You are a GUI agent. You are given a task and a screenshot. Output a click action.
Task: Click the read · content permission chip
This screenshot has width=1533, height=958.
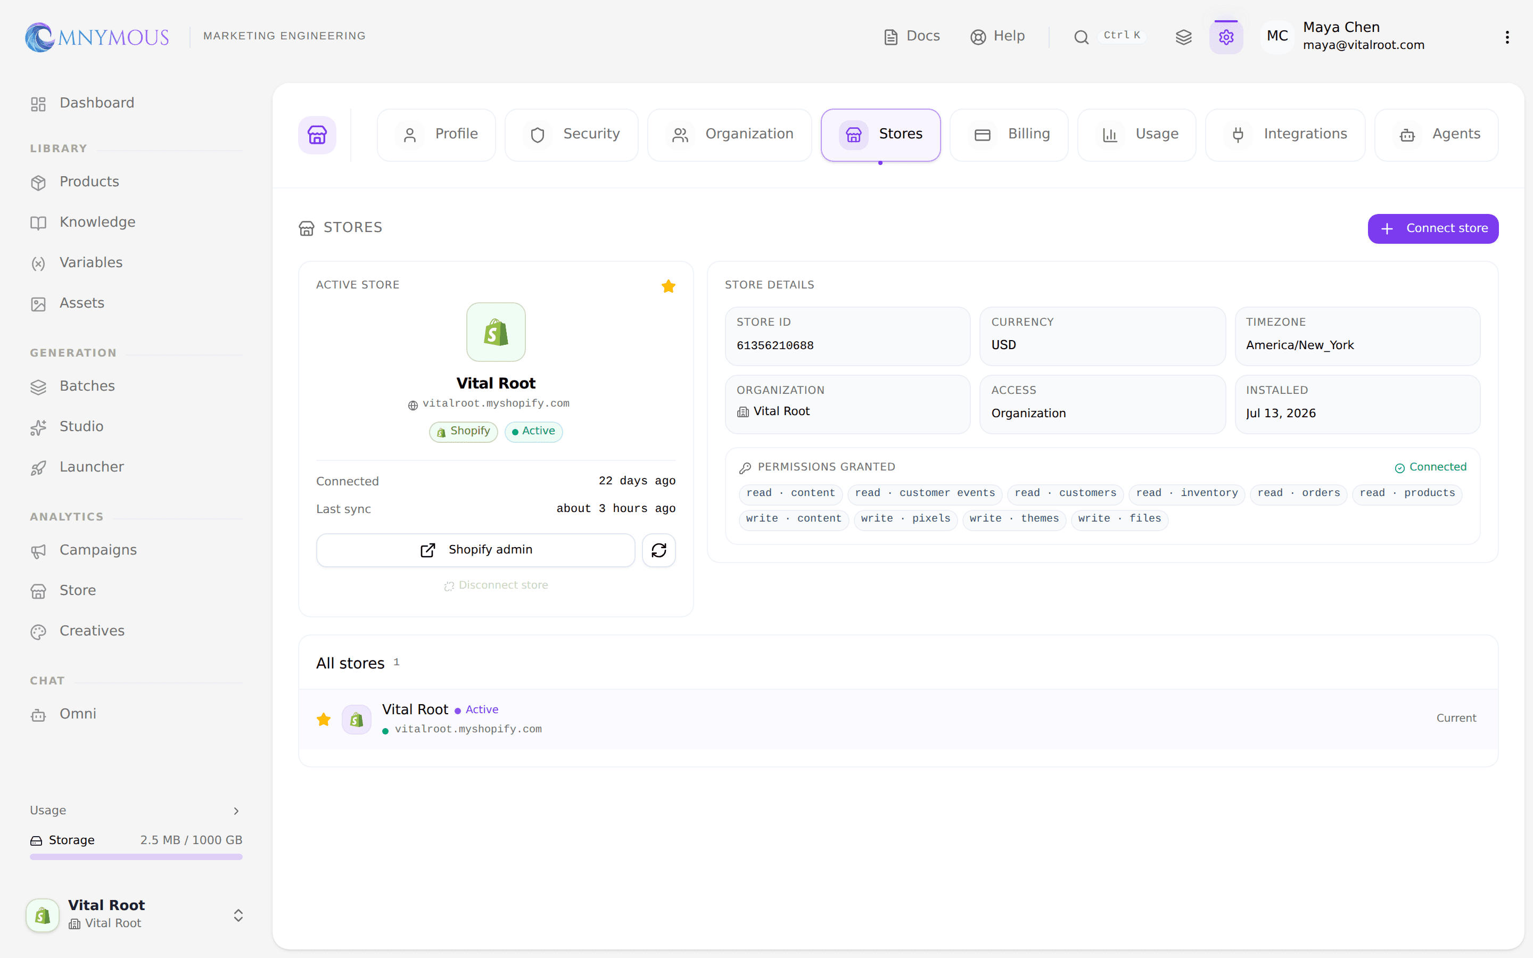[790, 493]
